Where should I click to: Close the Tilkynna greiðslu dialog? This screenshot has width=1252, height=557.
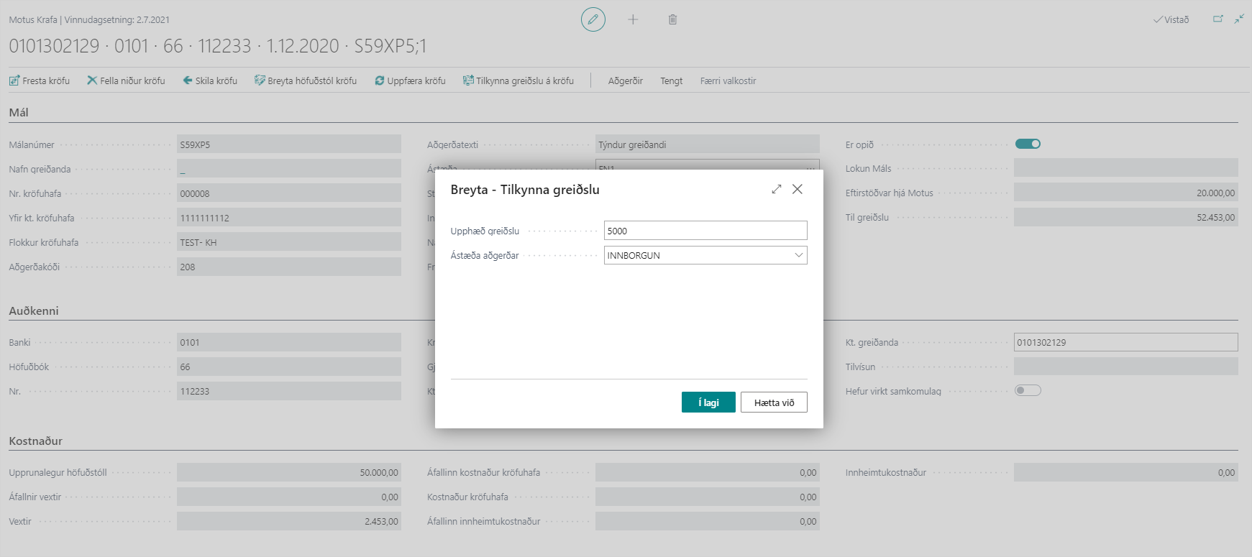798,189
